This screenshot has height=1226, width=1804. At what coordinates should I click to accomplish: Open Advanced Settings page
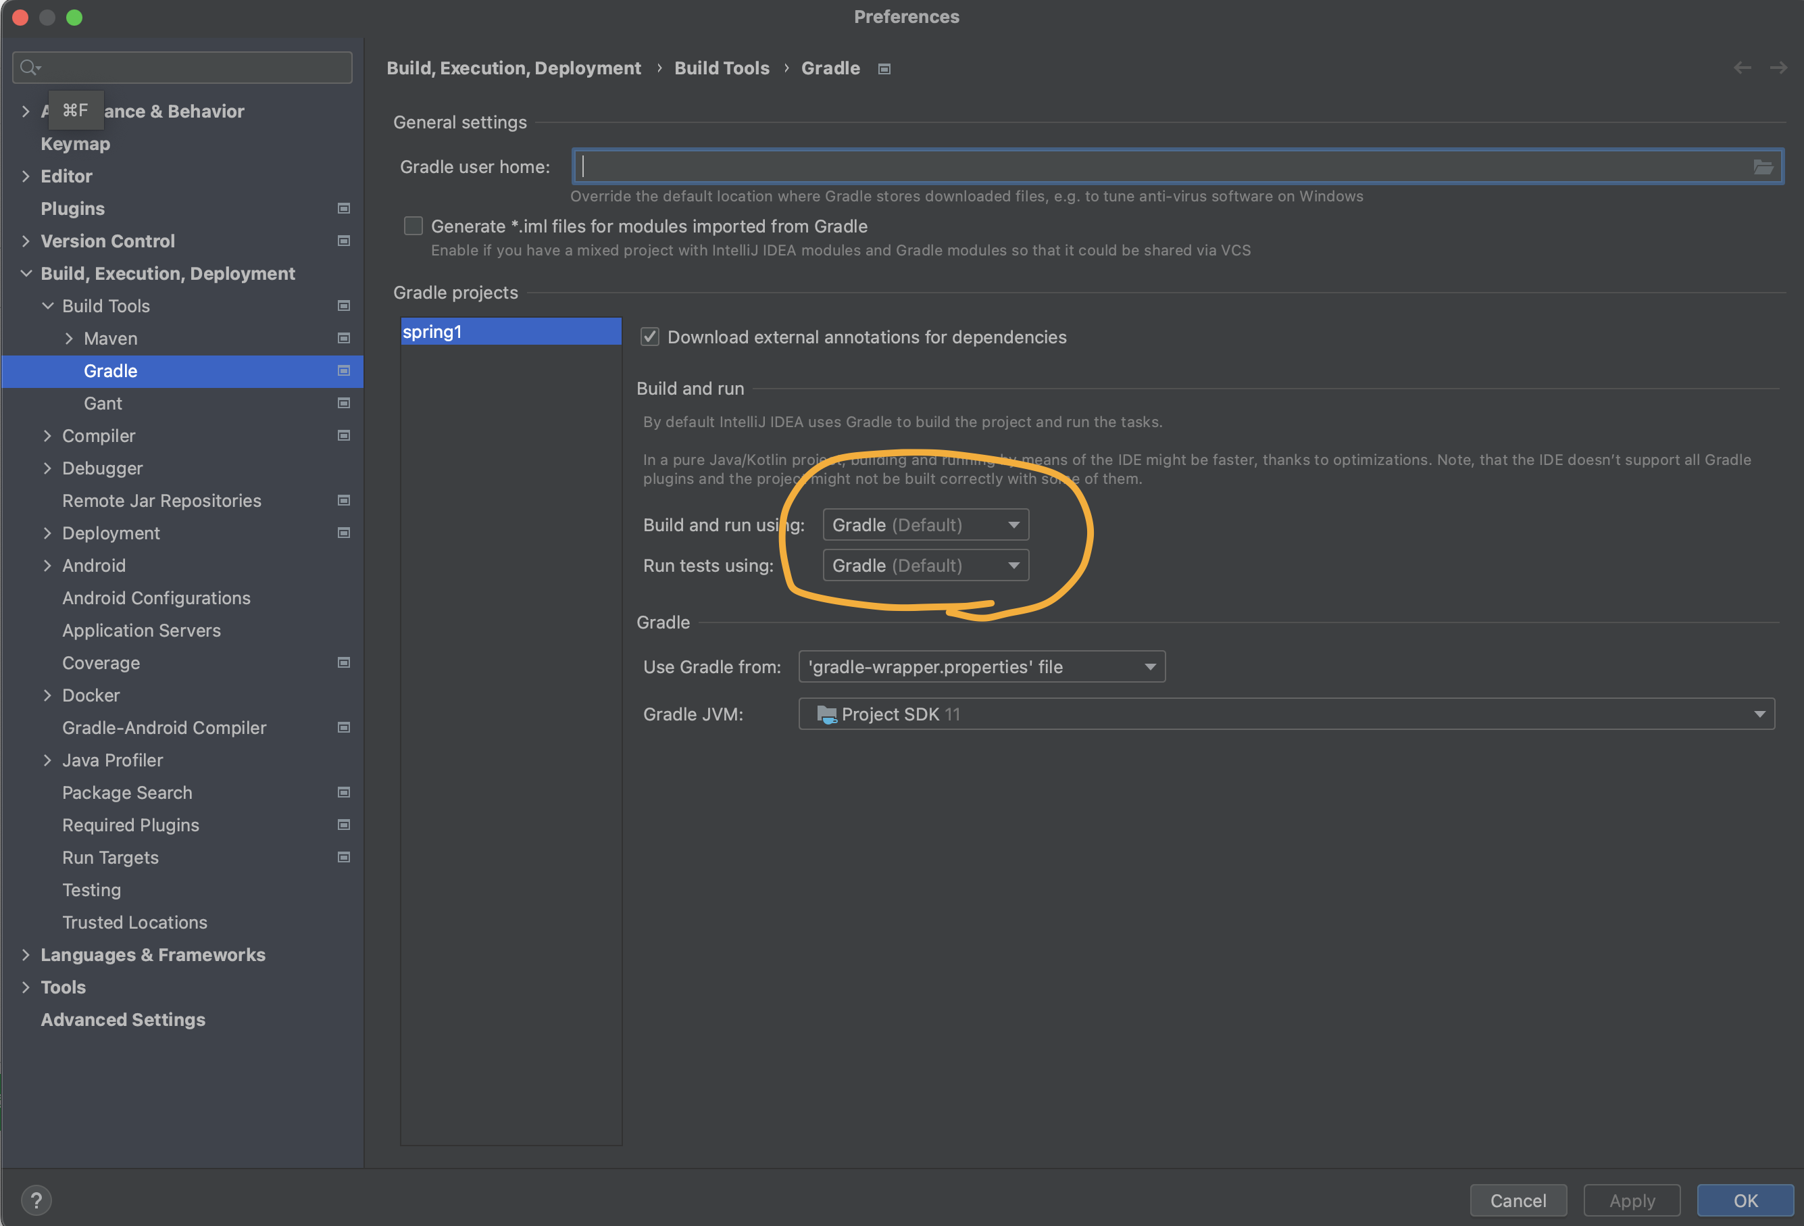123,1019
